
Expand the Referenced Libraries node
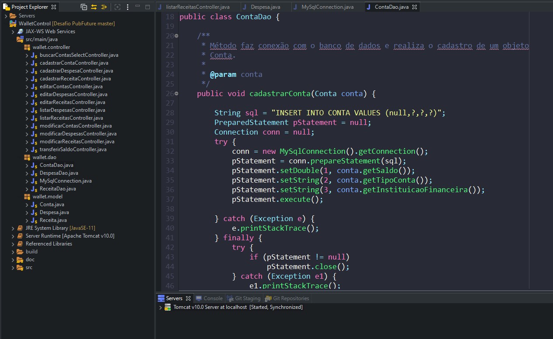pyautogui.click(x=13, y=244)
